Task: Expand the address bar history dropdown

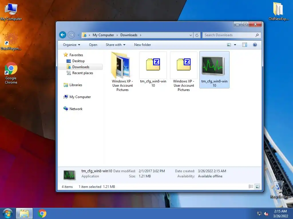Action: (x=191, y=35)
